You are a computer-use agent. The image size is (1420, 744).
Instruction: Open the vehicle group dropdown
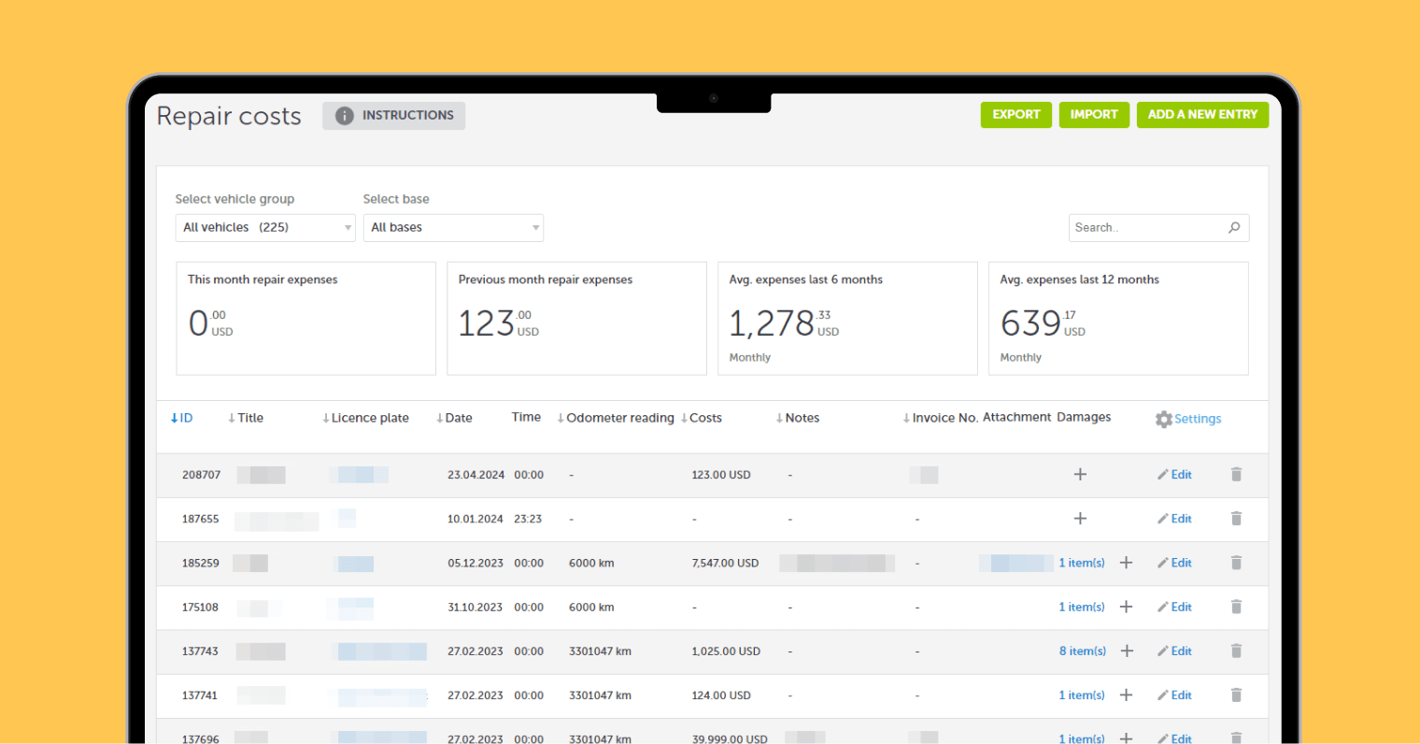click(265, 228)
